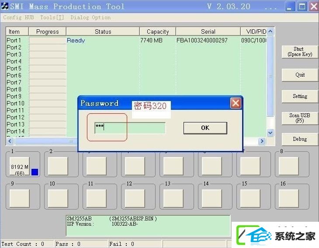Click Test Count status field

tap(27, 244)
